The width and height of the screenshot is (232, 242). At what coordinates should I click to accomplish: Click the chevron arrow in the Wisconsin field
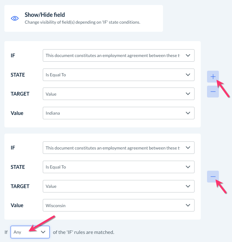click(188, 206)
